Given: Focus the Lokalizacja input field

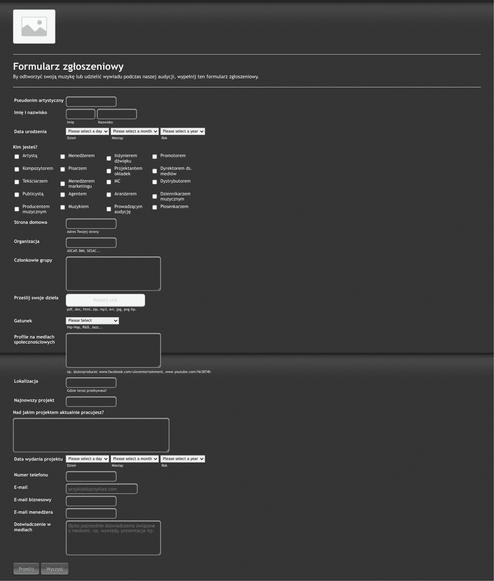Looking at the screenshot, I should (91, 382).
